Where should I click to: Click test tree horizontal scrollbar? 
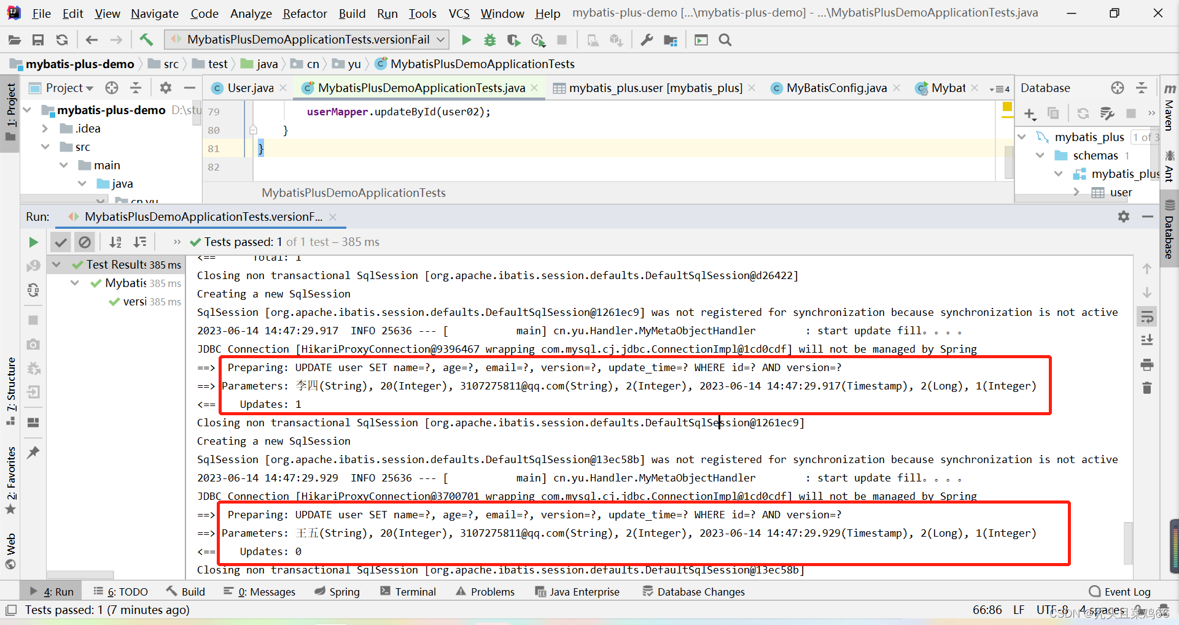click(80, 575)
